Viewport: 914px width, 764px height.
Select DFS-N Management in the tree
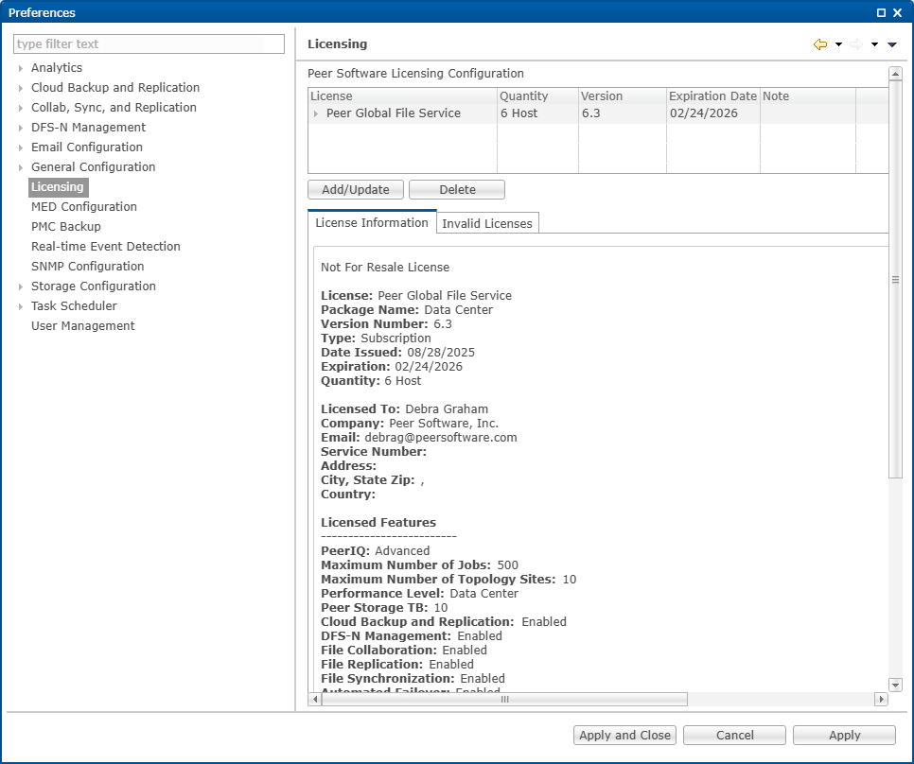[88, 128]
